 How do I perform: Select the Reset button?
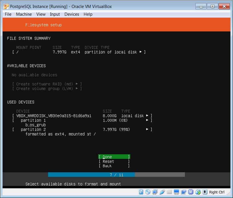114,161
